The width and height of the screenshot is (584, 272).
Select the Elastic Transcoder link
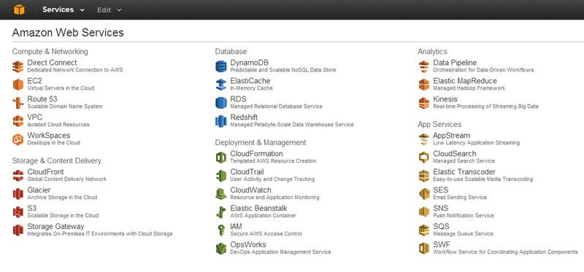click(464, 172)
